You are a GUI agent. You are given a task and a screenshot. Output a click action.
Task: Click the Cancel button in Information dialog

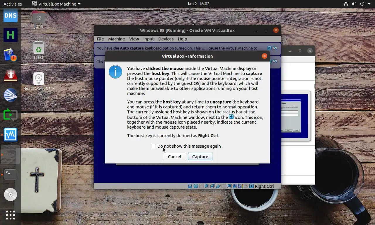point(174,156)
